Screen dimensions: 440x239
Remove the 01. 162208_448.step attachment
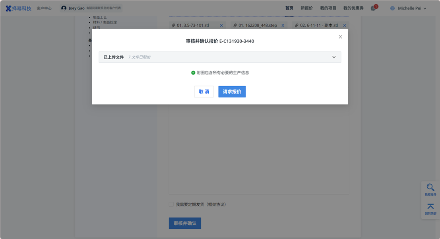pyautogui.click(x=283, y=25)
